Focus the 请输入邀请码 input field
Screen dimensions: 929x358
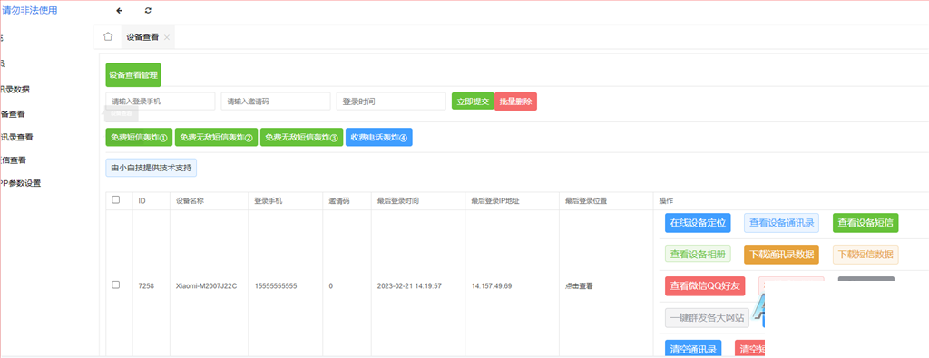coord(276,102)
